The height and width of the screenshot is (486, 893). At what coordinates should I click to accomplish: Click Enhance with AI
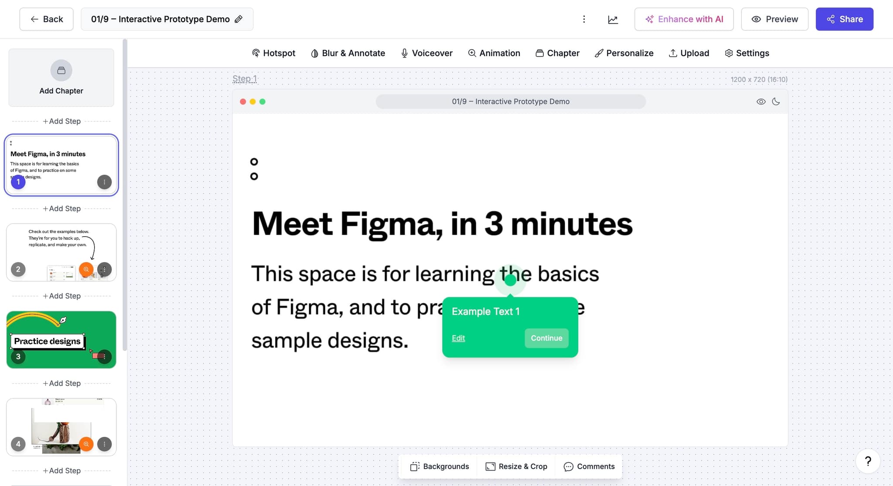(x=684, y=19)
